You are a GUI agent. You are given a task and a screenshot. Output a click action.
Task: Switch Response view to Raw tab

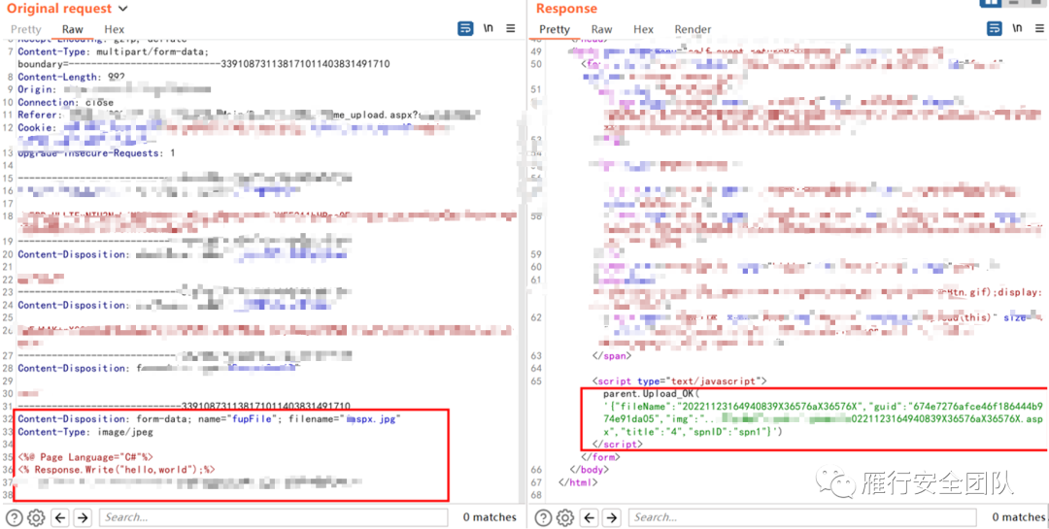[601, 29]
